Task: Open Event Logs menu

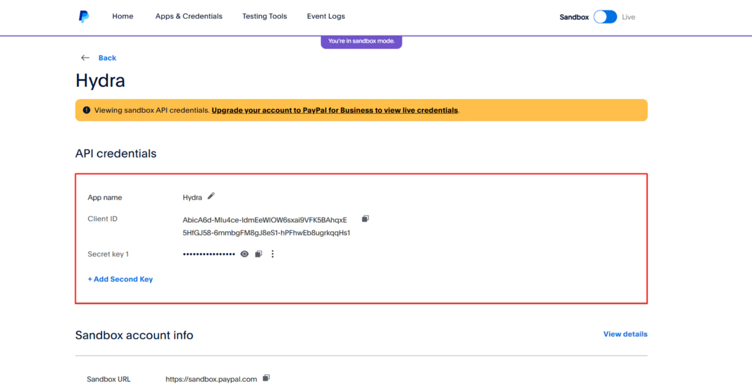Action: tap(326, 16)
